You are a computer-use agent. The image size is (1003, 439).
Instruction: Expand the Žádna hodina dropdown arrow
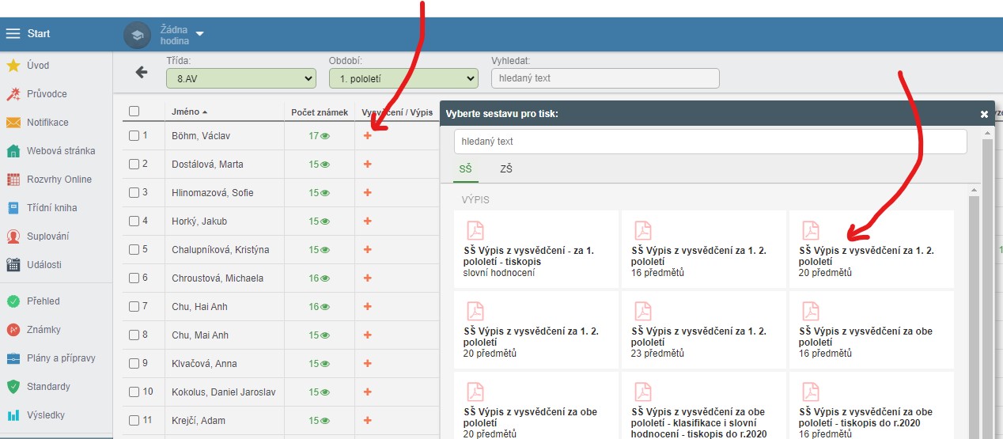click(199, 34)
